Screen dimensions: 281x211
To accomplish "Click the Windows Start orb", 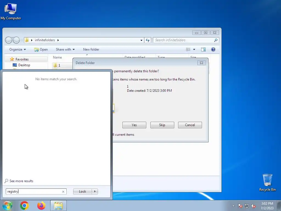I will (x=7, y=206).
